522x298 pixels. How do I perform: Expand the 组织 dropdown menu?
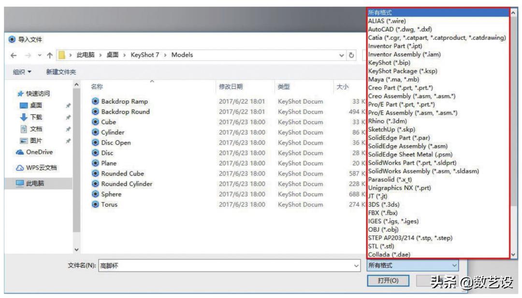pos(23,72)
